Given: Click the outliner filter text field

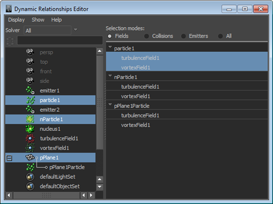Looking at the screenshot, I should coord(60,40).
